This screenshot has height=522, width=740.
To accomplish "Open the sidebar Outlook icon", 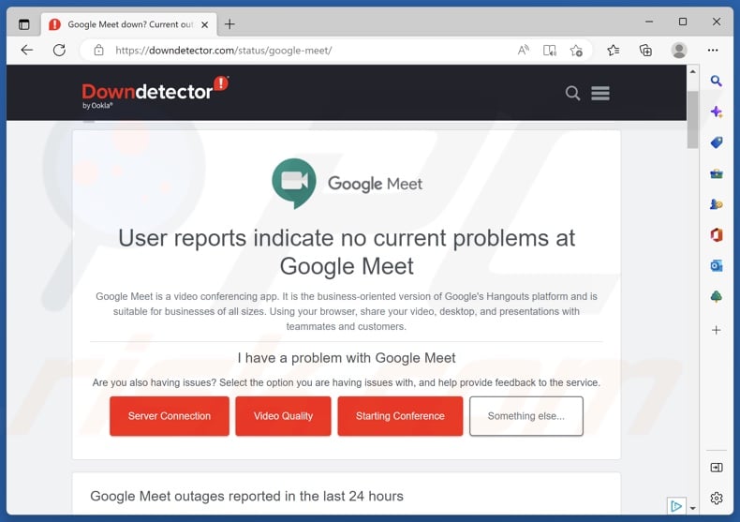I will point(717,266).
